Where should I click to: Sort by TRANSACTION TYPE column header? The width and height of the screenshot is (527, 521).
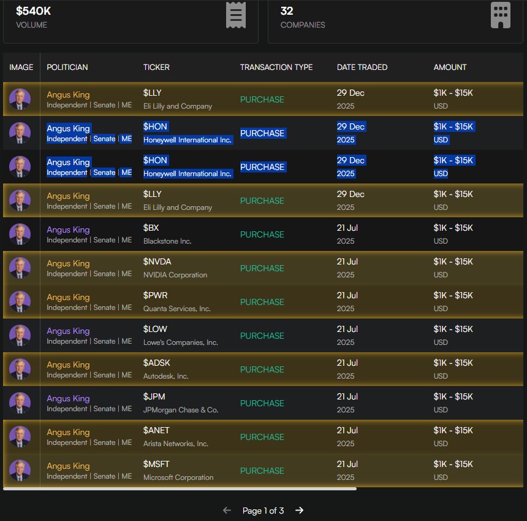tap(276, 68)
